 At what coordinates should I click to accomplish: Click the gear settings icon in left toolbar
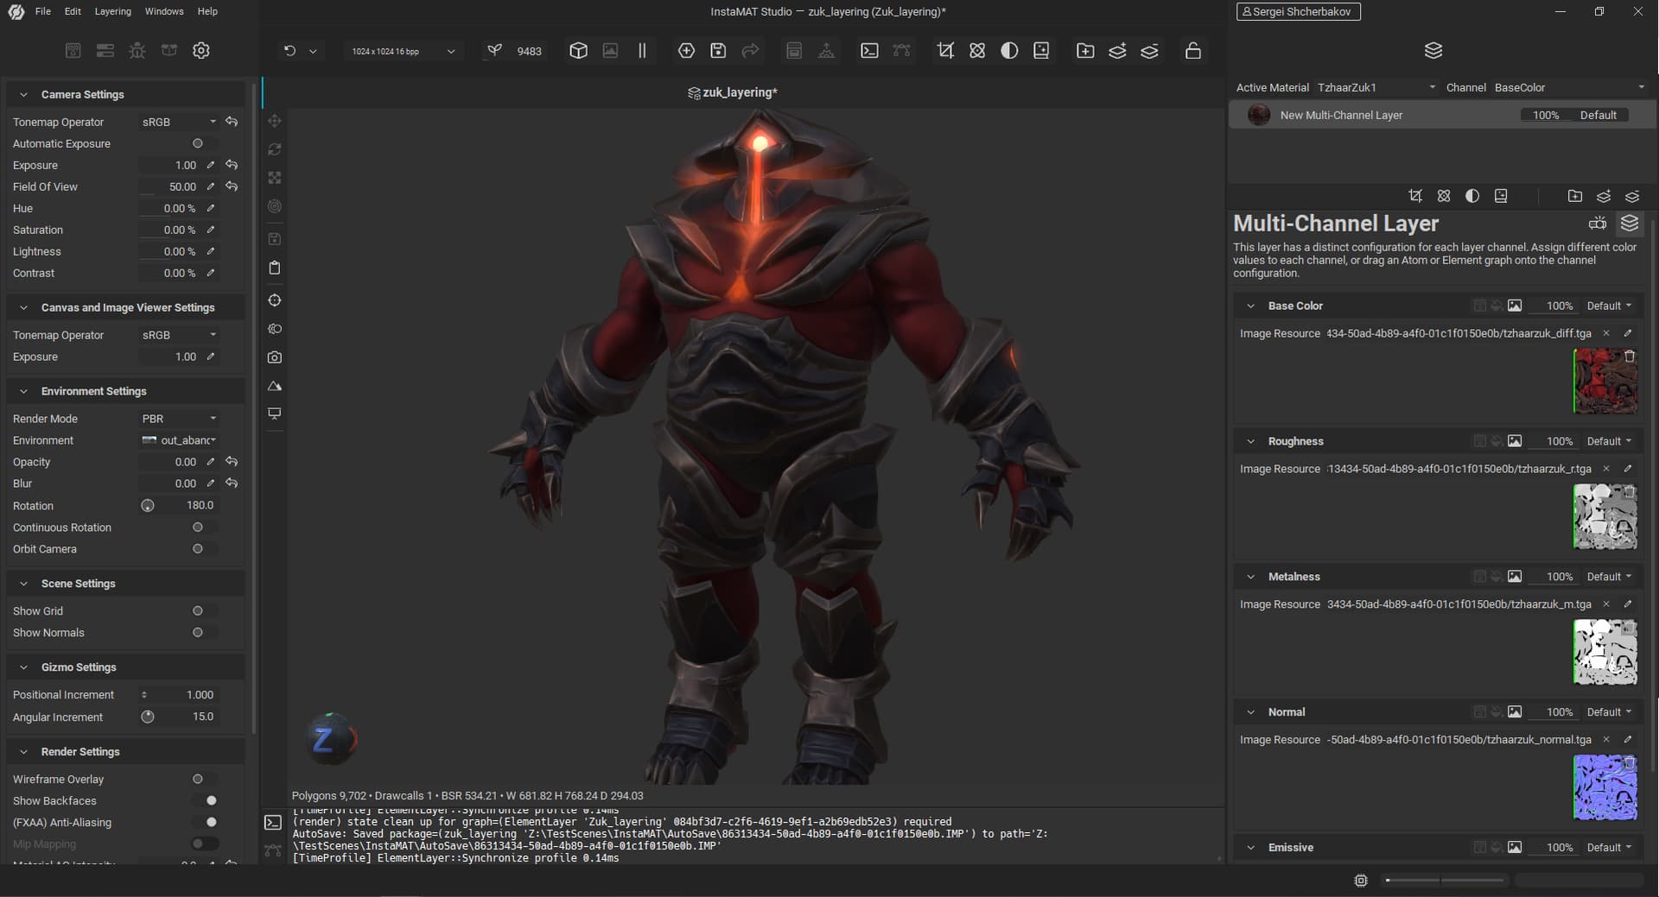coord(201,51)
